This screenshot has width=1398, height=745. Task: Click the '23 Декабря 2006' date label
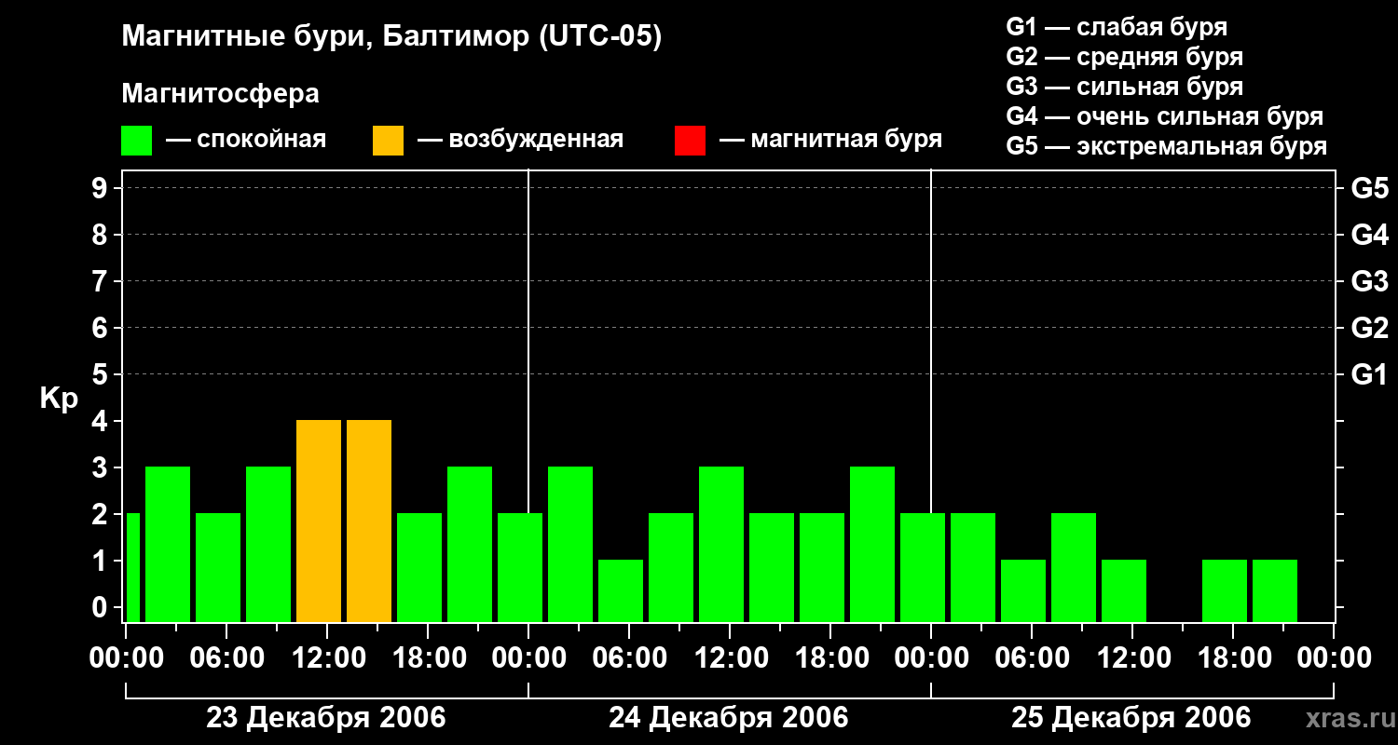pos(326,718)
